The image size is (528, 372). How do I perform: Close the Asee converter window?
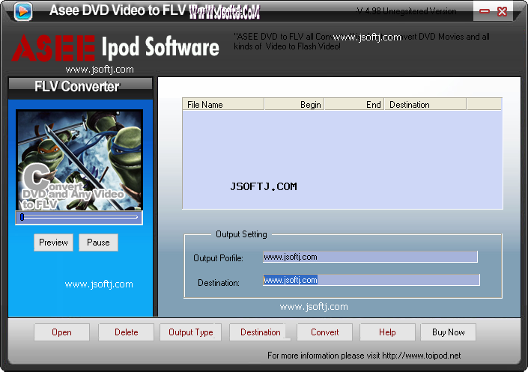click(x=502, y=11)
